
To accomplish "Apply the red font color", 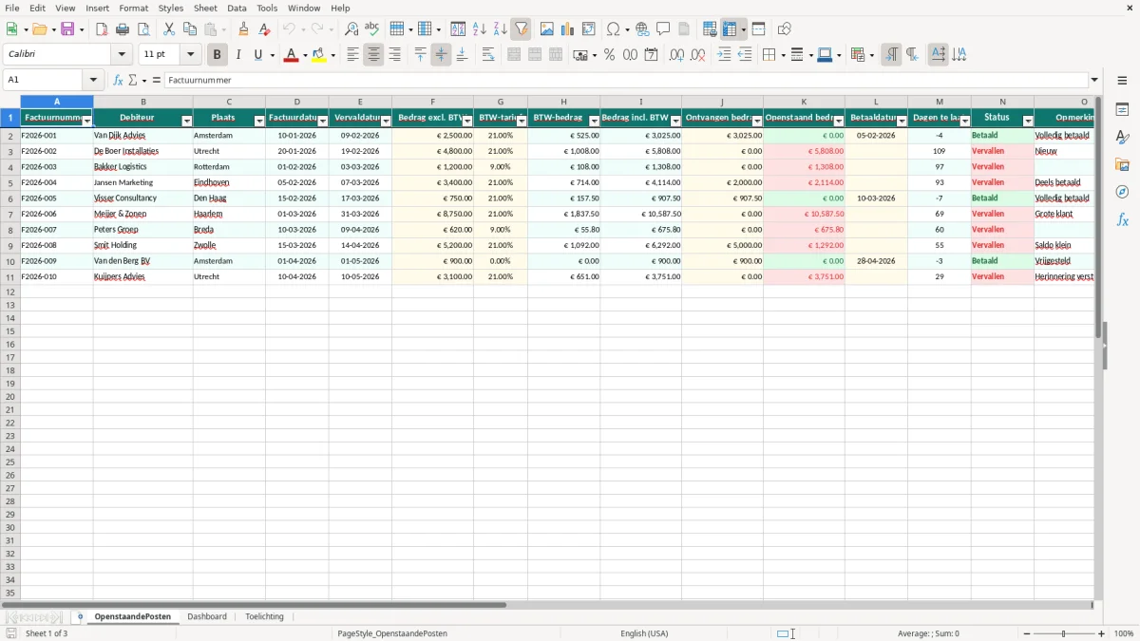I will 292,55.
